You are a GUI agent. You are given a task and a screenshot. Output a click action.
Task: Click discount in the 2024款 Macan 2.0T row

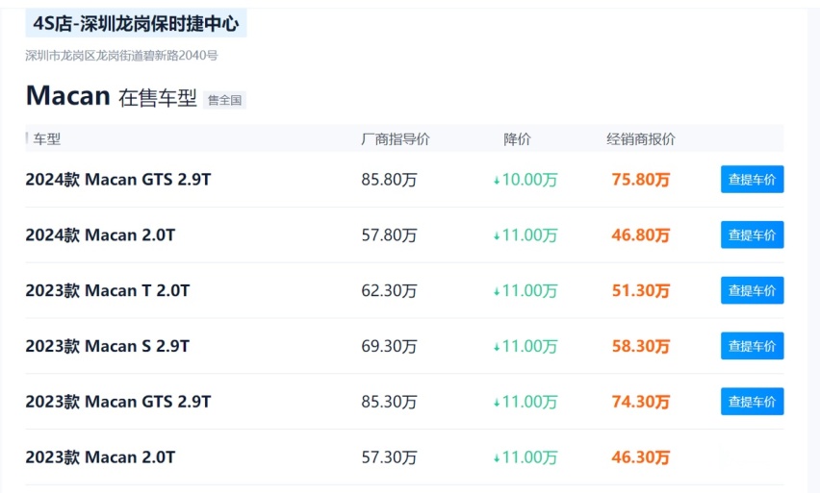click(x=525, y=235)
